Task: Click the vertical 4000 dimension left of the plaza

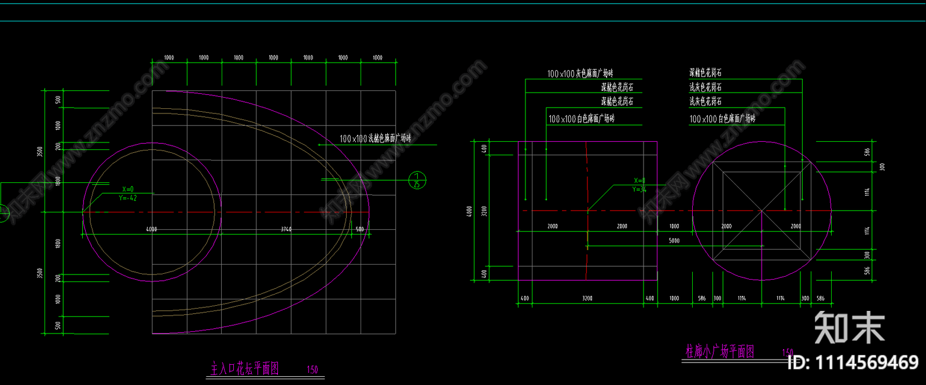Action: click(469, 211)
